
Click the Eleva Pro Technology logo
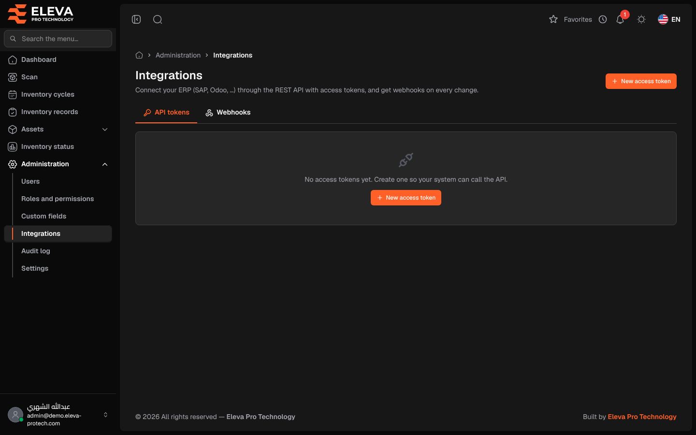(41, 14)
